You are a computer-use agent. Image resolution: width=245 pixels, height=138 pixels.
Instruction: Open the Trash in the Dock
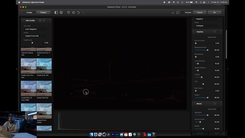pos(154,135)
